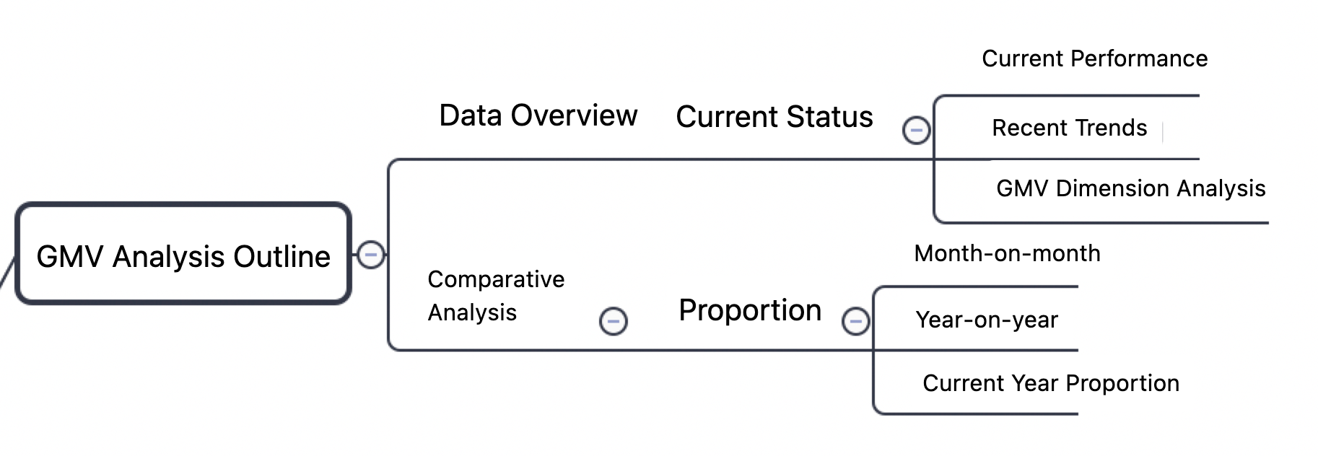Image resolution: width=1318 pixels, height=456 pixels.
Task: Collapse the Proportion branch
Action: [856, 321]
